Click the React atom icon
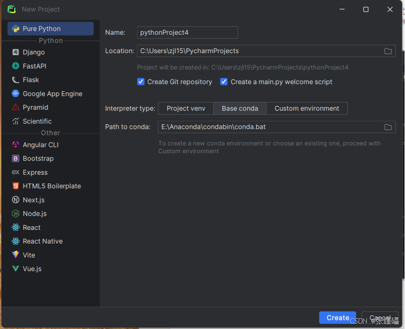405x329 pixels. [x=16, y=227]
